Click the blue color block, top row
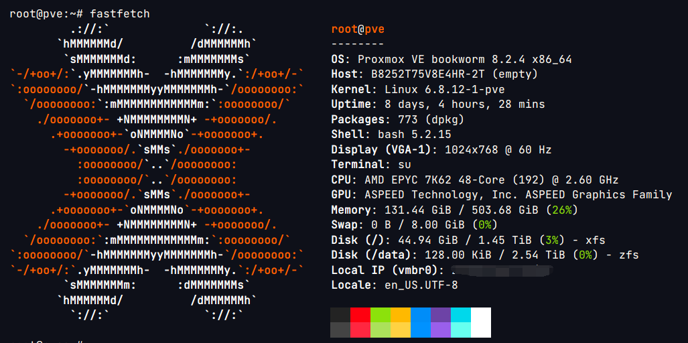Image resolution: width=688 pixels, height=343 pixels. (421, 315)
